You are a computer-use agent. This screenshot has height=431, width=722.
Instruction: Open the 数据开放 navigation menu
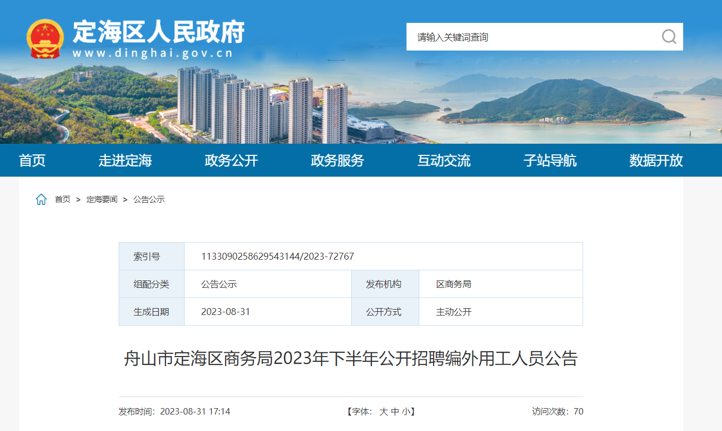click(x=656, y=160)
